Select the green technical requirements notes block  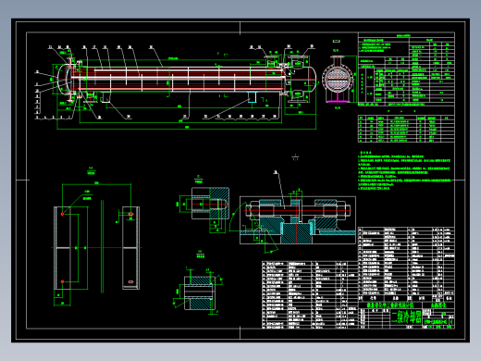tap(404, 170)
